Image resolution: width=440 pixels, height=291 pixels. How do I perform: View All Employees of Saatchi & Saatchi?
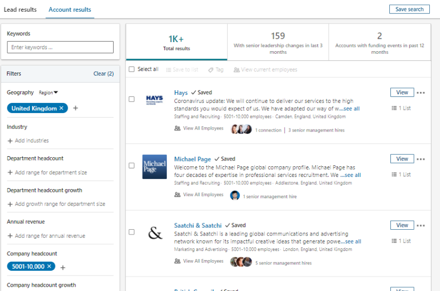(x=199, y=261)
